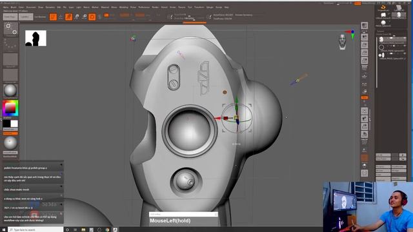This screenshot has height=232, width=413.
Task: Click the Windows Start button
Action: tap(4, 229)
